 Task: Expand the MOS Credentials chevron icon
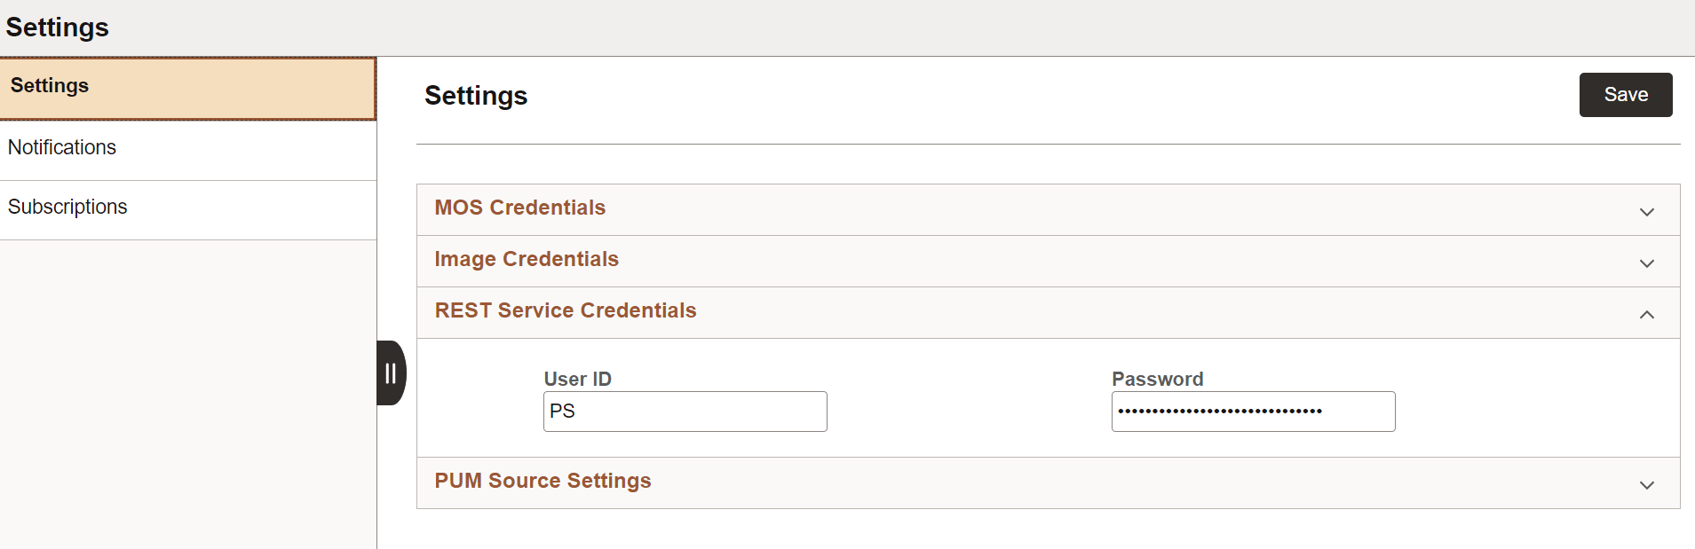tap(1647, 211)
